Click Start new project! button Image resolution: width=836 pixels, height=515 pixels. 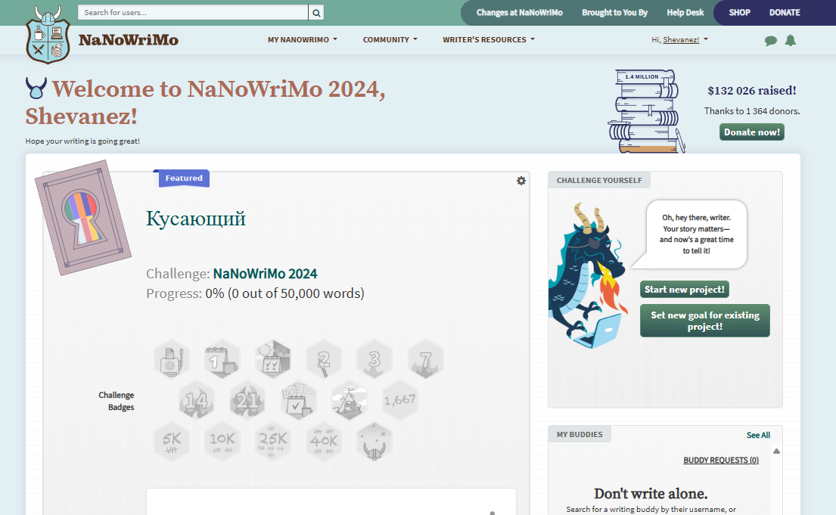(685, 290)
